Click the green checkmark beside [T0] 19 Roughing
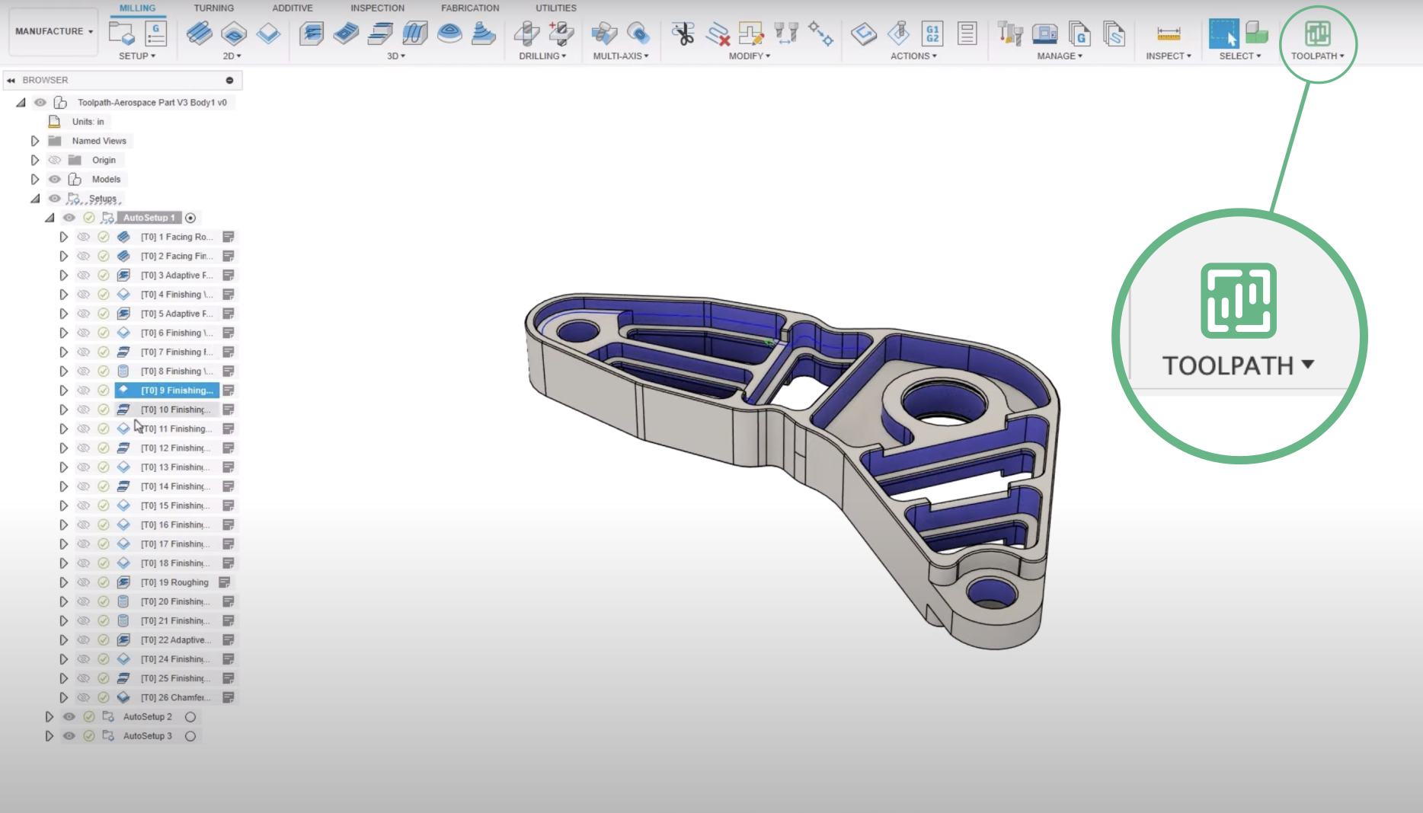This screenshot has height=813, width=1423. (x=104, y=582)
